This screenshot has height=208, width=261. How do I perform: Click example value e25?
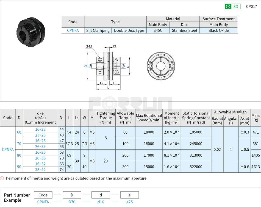point(129,202)
